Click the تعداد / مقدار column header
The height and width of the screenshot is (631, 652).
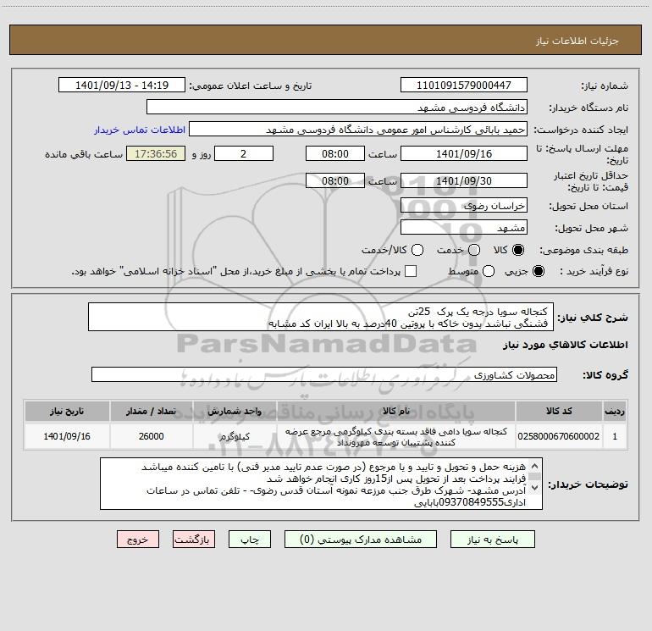click(x=152, y=411)
